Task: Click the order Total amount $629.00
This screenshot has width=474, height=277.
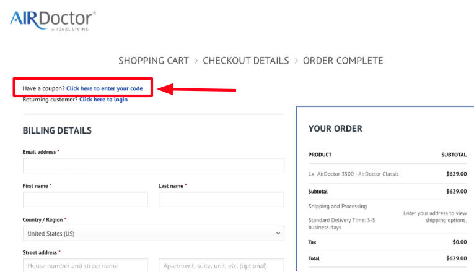Action: [x=456, y=258]
